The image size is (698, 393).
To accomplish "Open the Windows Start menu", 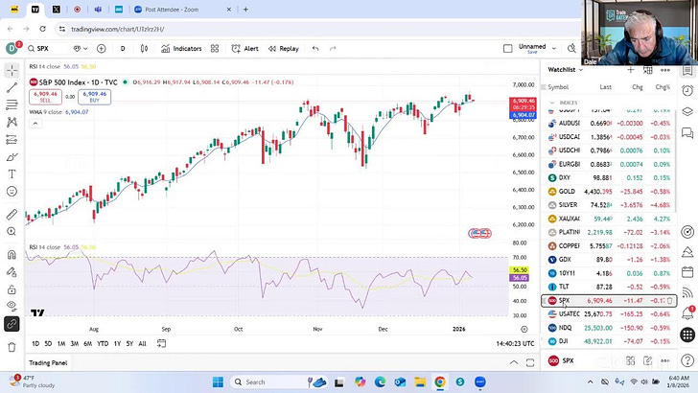I will (218, 381).
